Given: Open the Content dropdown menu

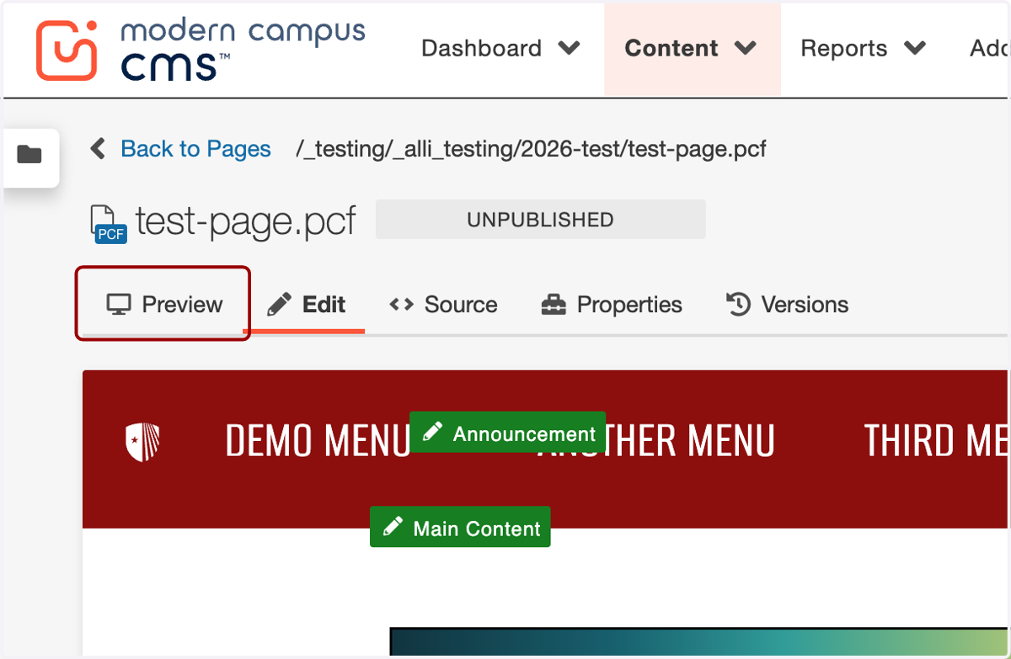Looking at the screenshot, I should tap(691, 48).
